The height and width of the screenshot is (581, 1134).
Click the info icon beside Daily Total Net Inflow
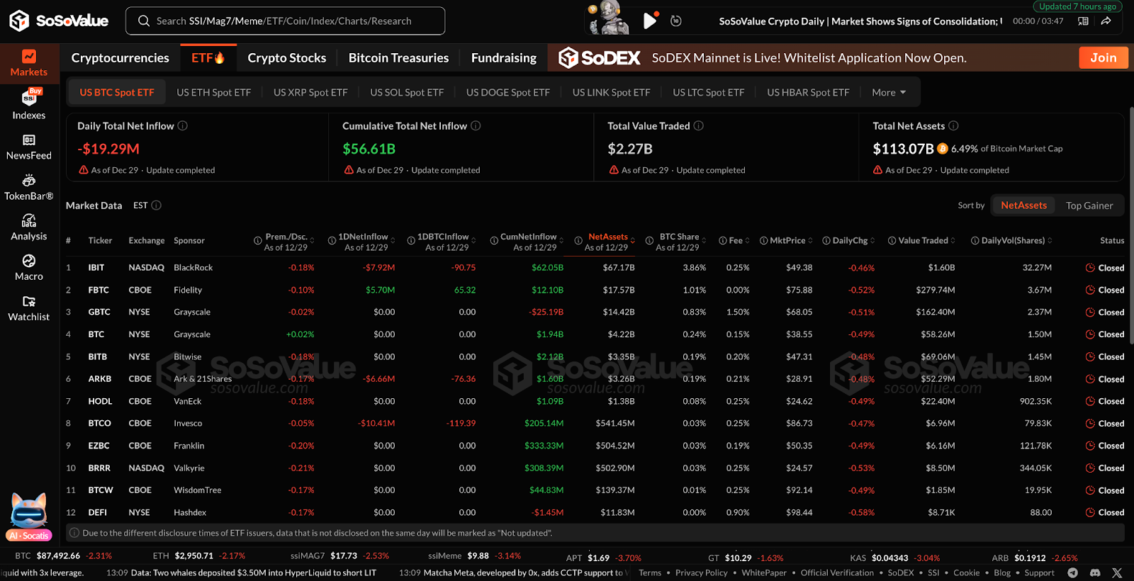tap(183, 126)
